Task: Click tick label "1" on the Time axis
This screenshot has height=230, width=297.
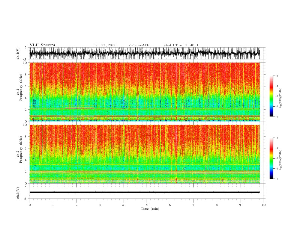Action: [53, 205]
